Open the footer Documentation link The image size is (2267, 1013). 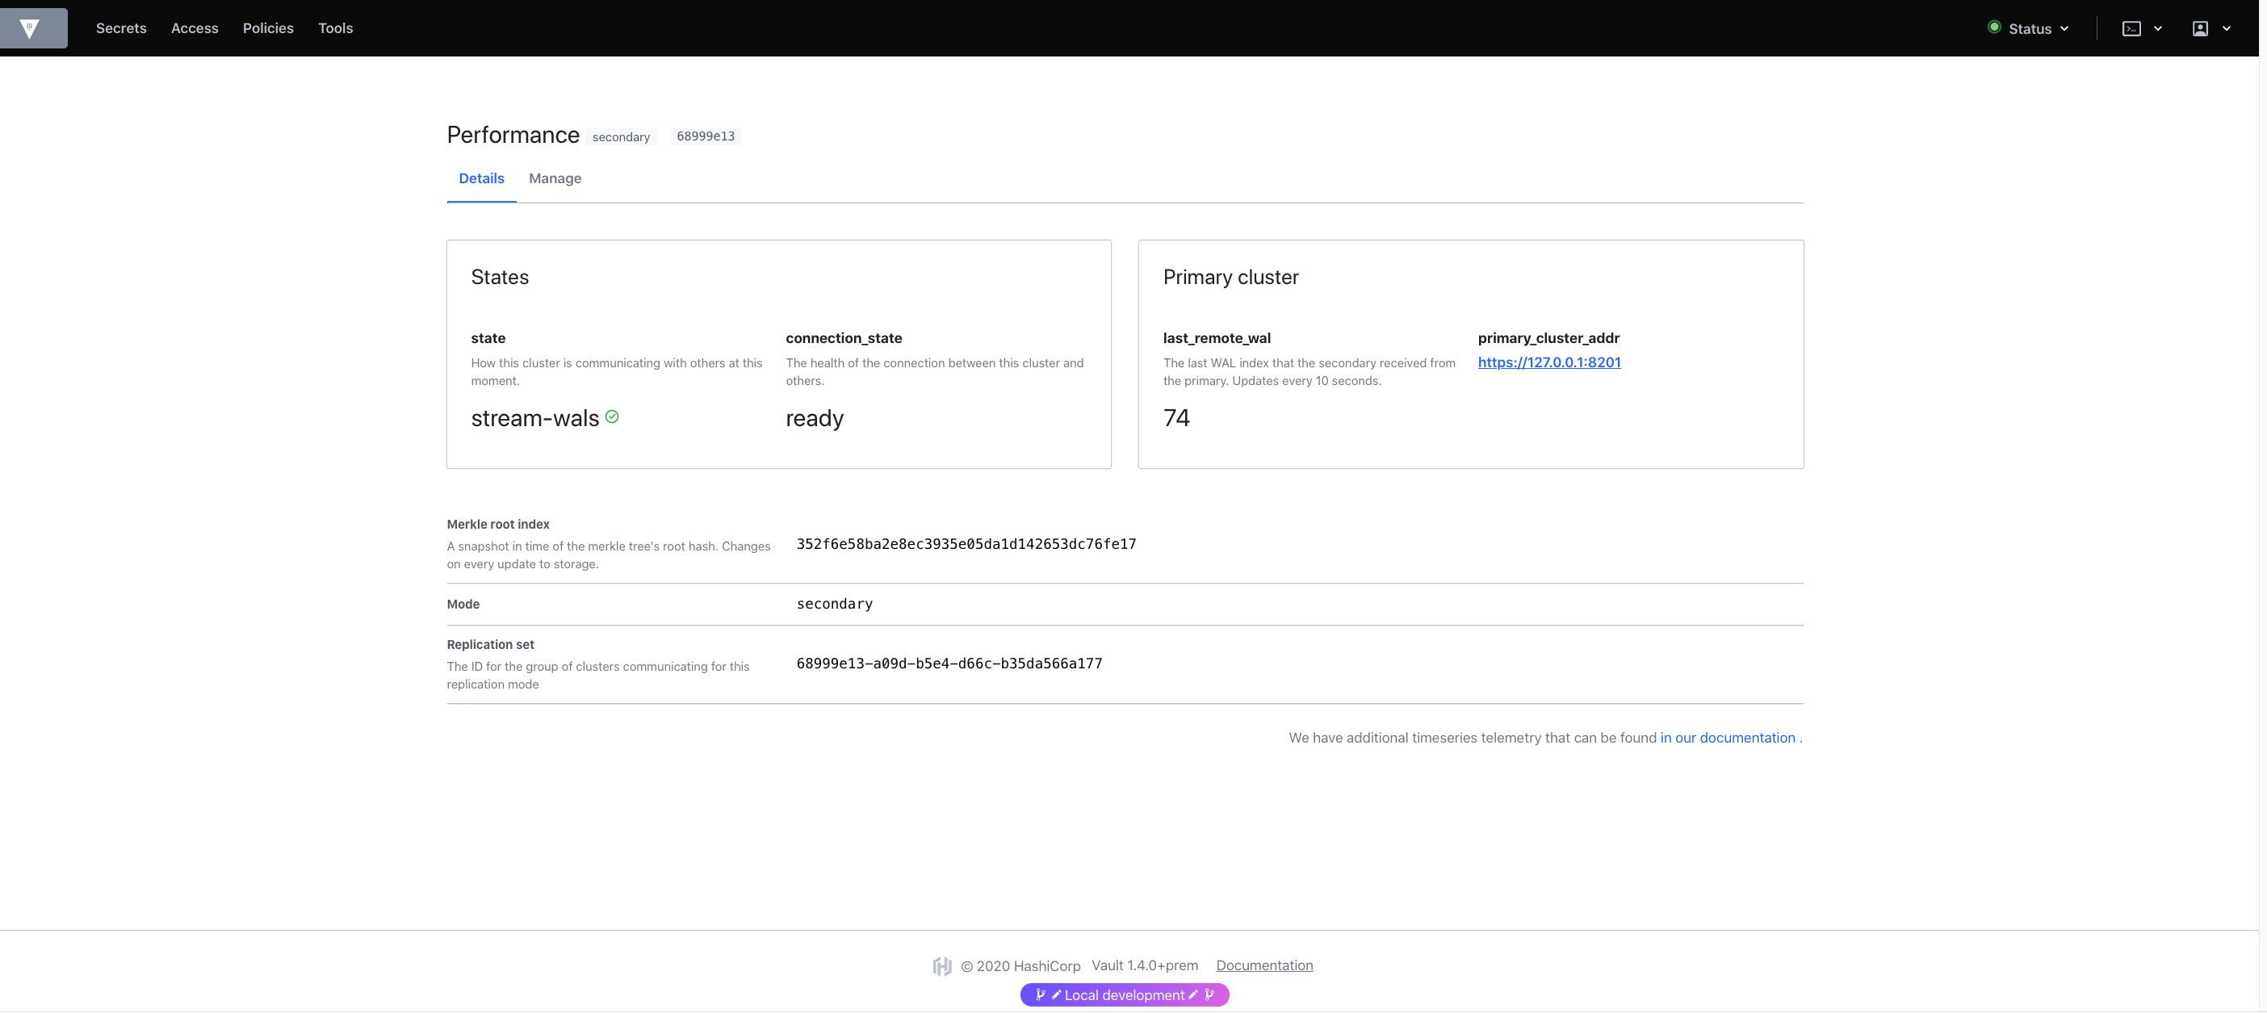click(x=1264, y=965)
